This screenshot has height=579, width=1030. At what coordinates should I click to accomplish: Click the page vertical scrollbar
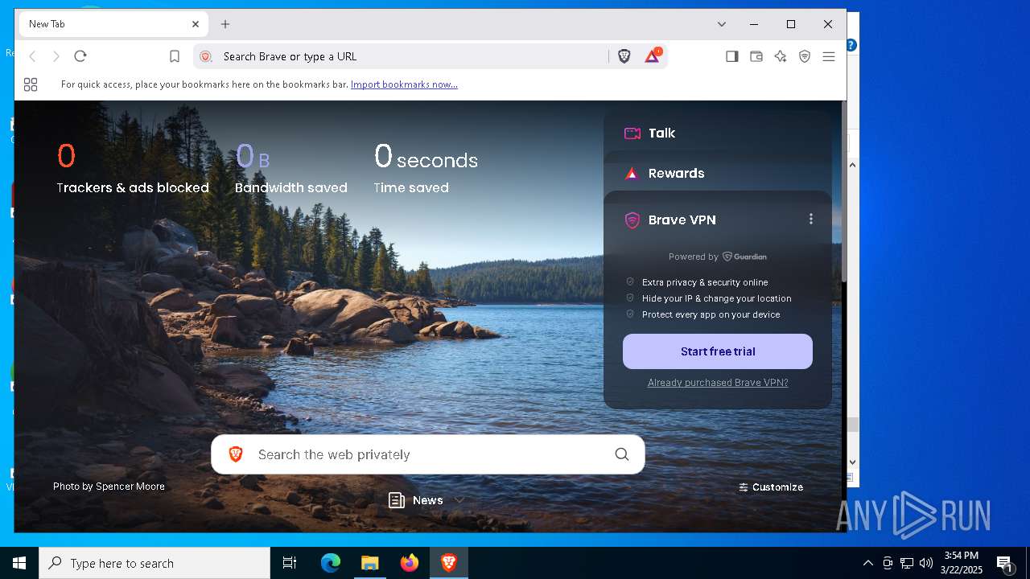tap(843, 193)
